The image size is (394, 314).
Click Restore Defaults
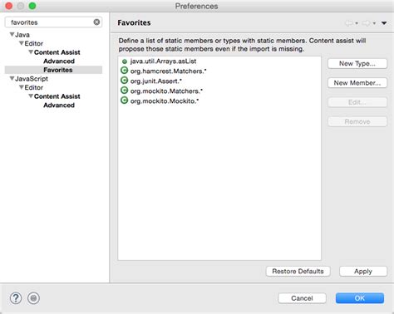[298, 271]
